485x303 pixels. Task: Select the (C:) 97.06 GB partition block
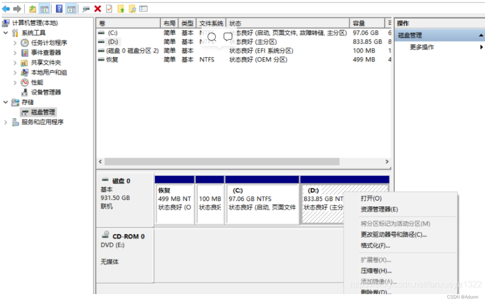tap(262, 200)
